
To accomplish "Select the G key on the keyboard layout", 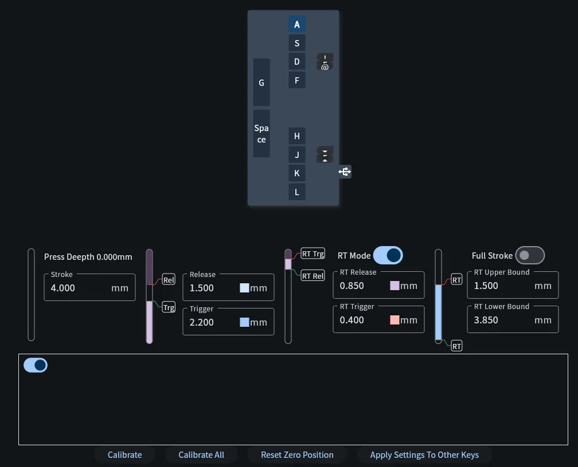I will [261, 82].
